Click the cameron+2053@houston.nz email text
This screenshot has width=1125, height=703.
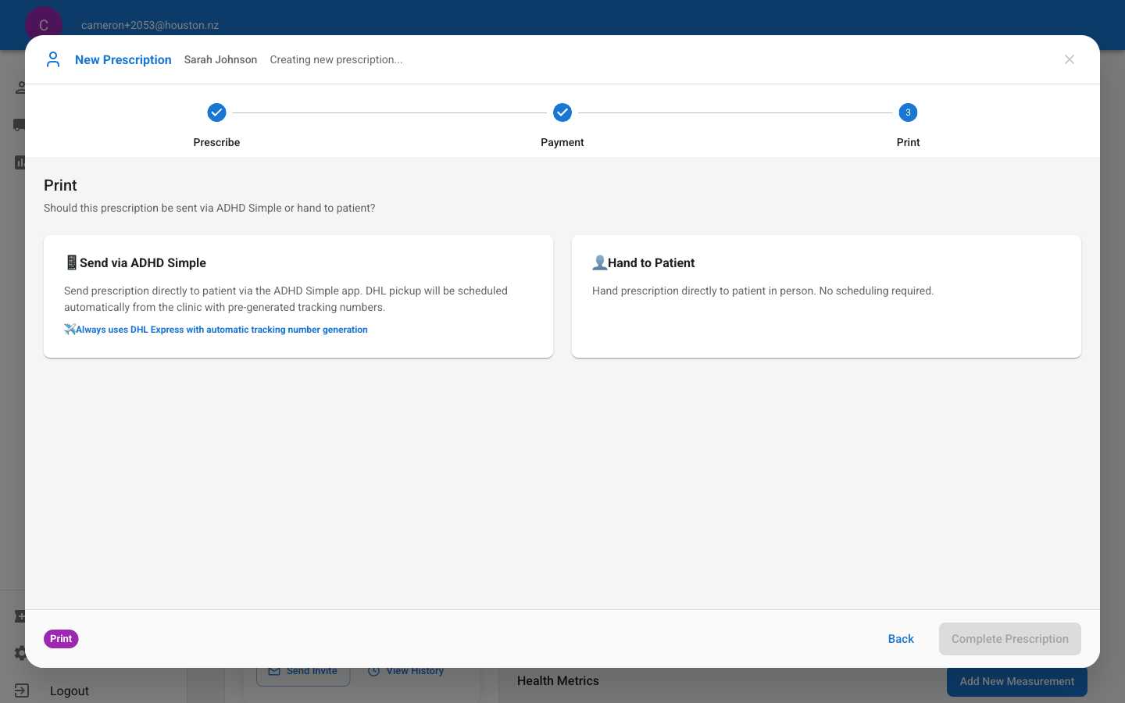click(x=150, y=25)
